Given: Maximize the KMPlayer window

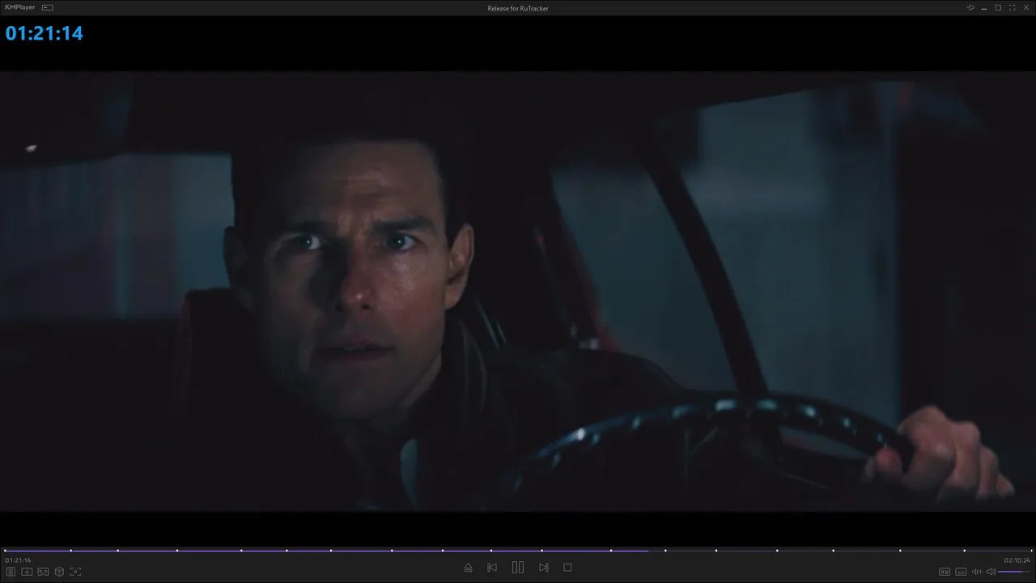Looking at the screenshot, I should tap(998, 8).
